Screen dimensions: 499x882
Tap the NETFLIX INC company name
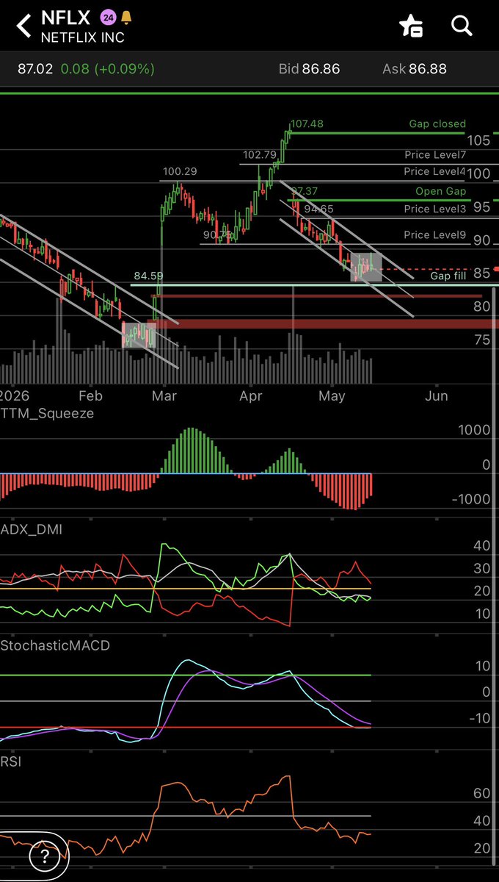(x=83, y=37)
